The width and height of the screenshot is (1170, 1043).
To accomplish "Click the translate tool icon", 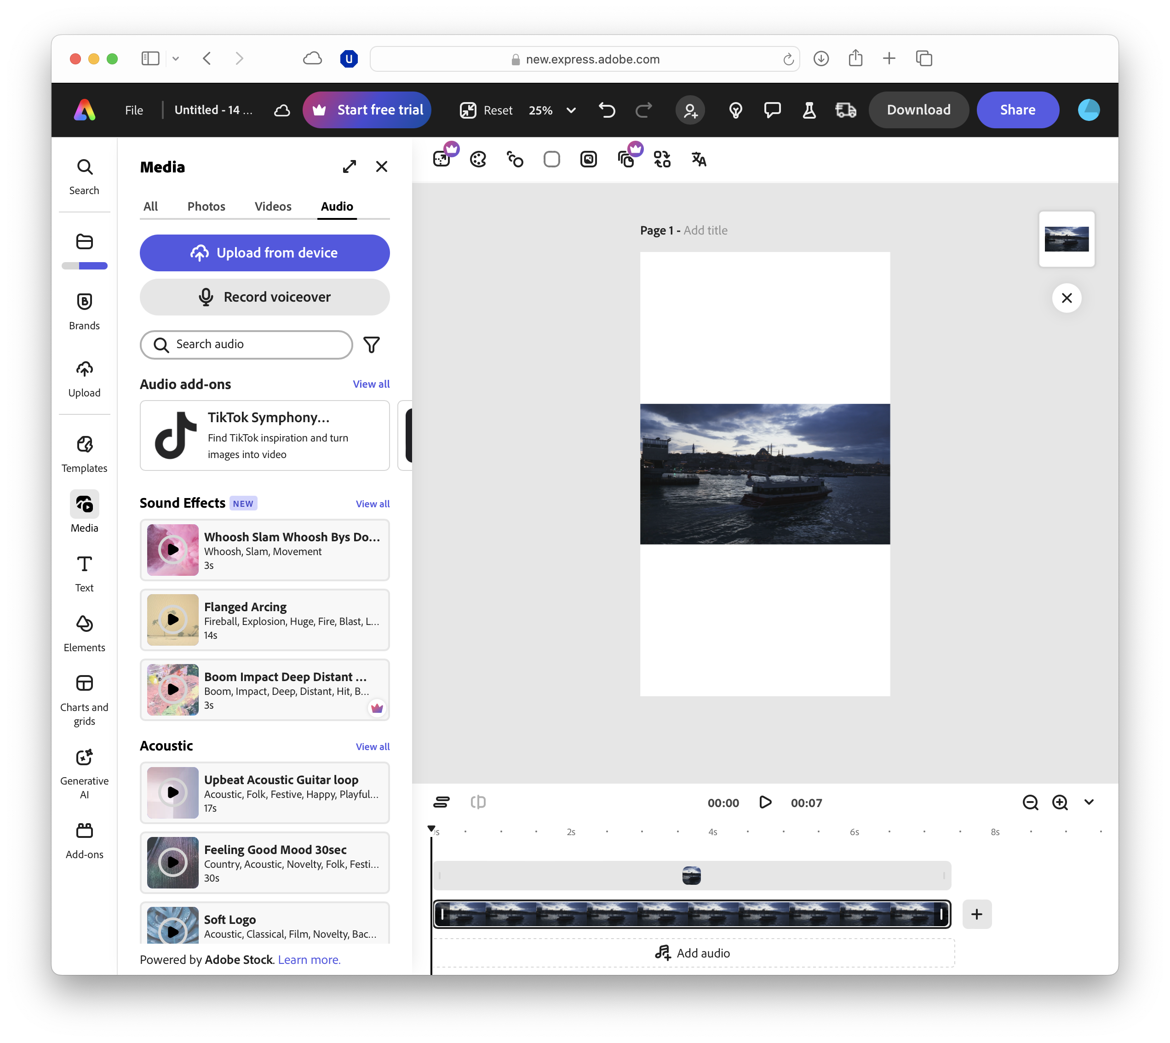I will coord(699,159).
